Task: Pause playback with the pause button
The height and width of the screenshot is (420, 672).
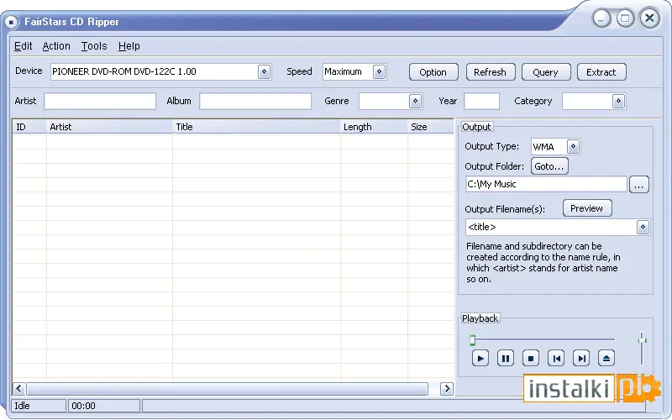Action: 506,359
